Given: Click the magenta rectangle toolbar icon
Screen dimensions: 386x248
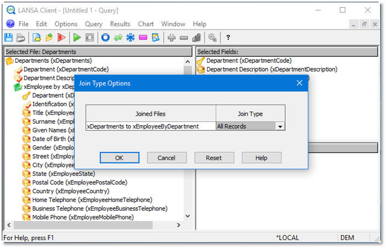Looking at the screenshot, I should [x=143, y=38].
